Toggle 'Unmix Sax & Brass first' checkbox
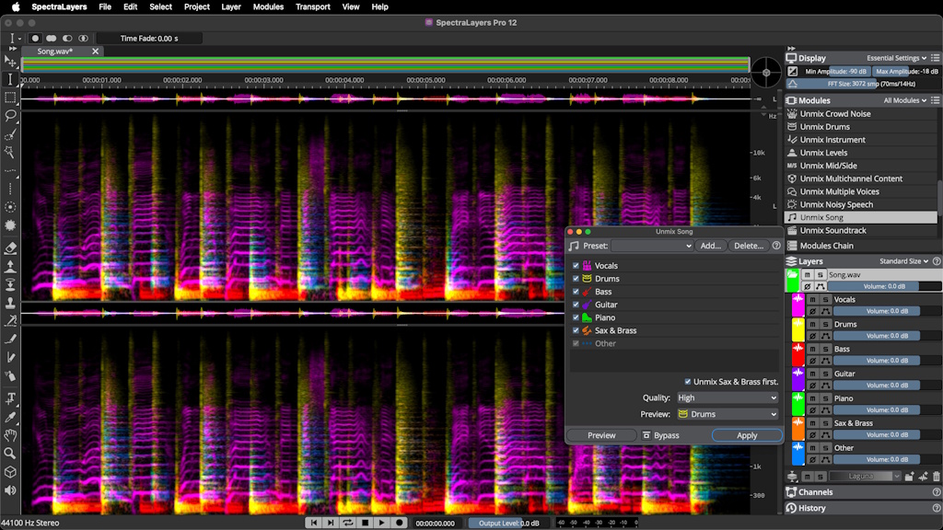This screenshot has height=530, width=943. pos(687,382)
